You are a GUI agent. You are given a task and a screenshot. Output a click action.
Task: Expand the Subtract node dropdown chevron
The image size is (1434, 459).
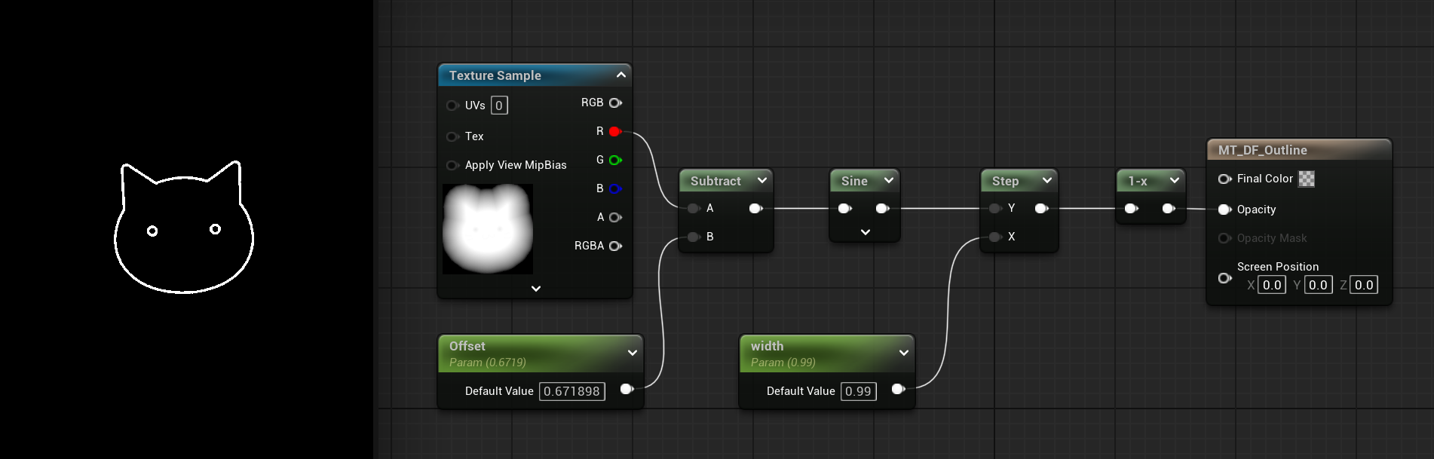click(762, 181)
